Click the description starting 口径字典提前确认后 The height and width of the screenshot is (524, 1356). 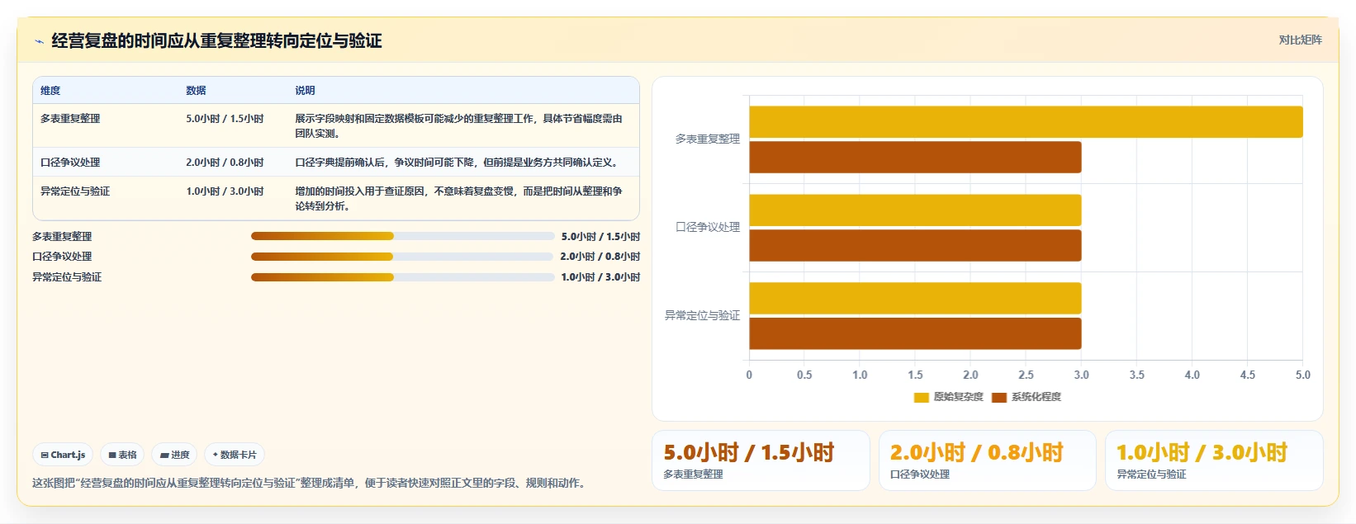tap(457, 163)
